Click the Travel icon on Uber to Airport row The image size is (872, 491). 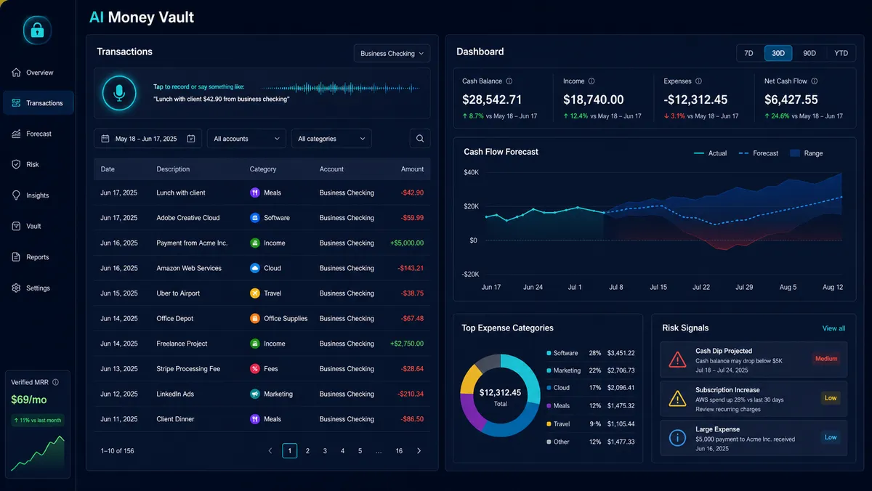point(255,293)
